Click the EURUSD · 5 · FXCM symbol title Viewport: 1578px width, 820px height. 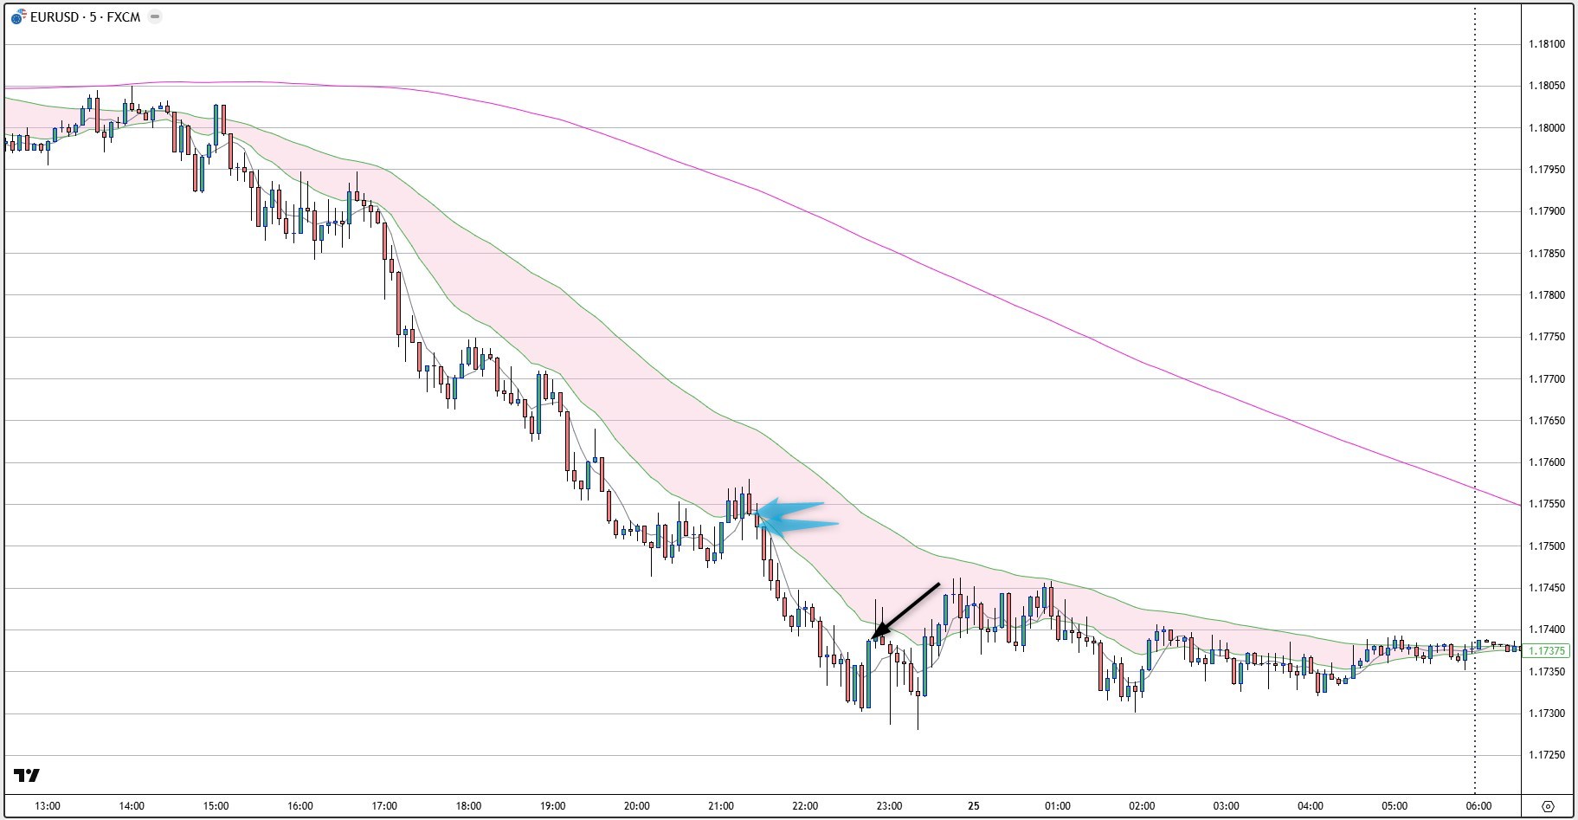pyautogui.click(x=85, y=17)
